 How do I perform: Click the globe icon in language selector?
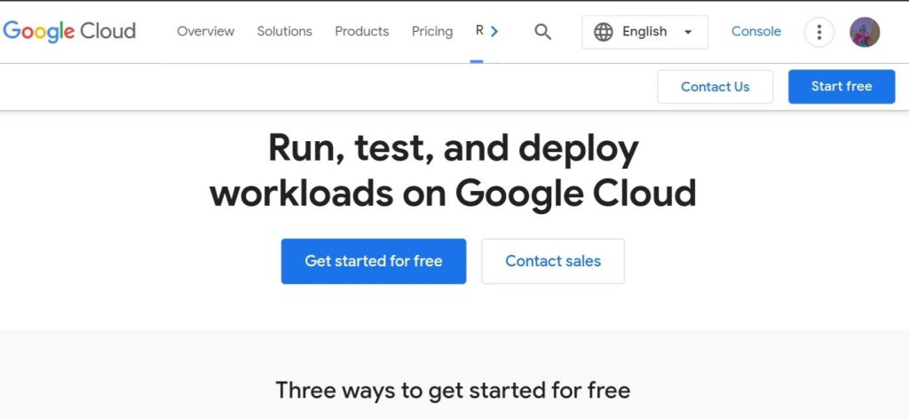coord(604,32)
